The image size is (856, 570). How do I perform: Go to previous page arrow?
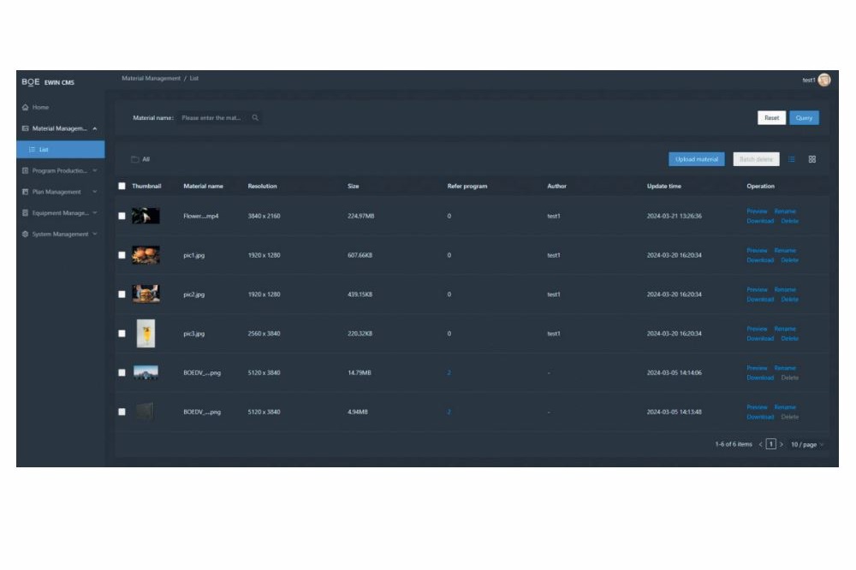tap(760, 444)
